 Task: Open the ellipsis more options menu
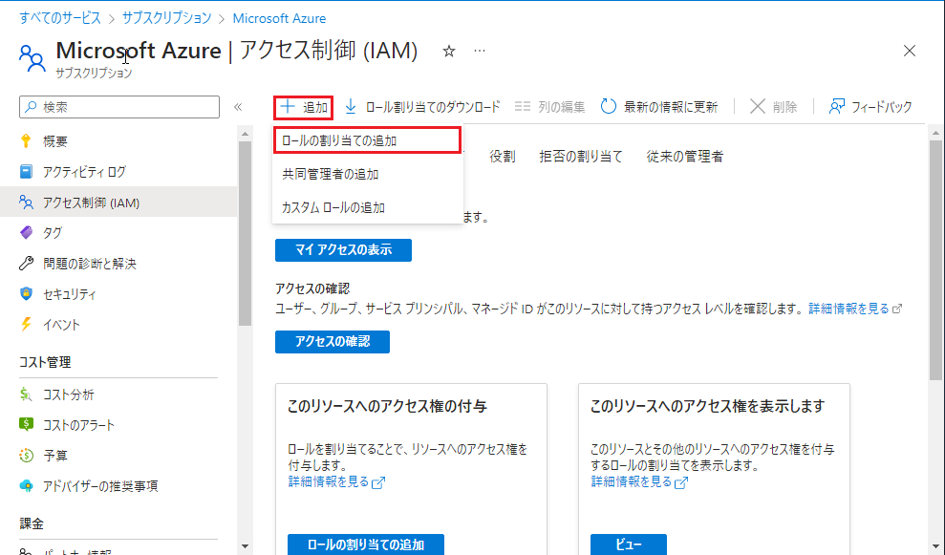(x=480, y=51)
